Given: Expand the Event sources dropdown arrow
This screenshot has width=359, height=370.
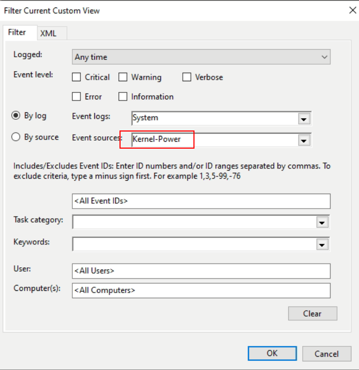Looking at the screenshot, I should (x=304, y=140).
